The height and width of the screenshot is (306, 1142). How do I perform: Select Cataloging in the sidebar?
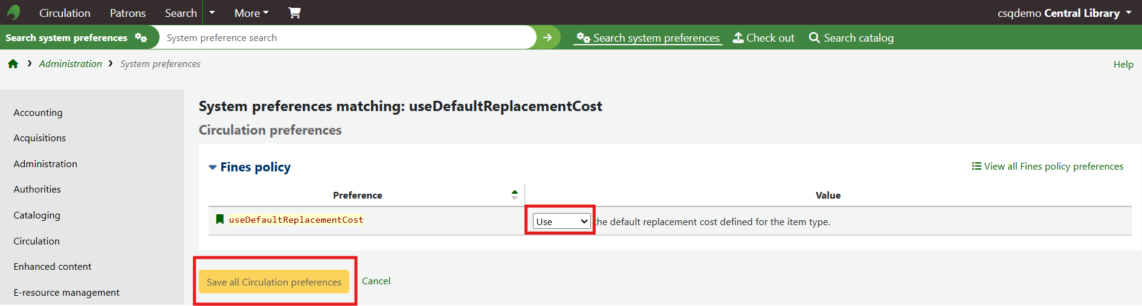(x=37, y=215)
